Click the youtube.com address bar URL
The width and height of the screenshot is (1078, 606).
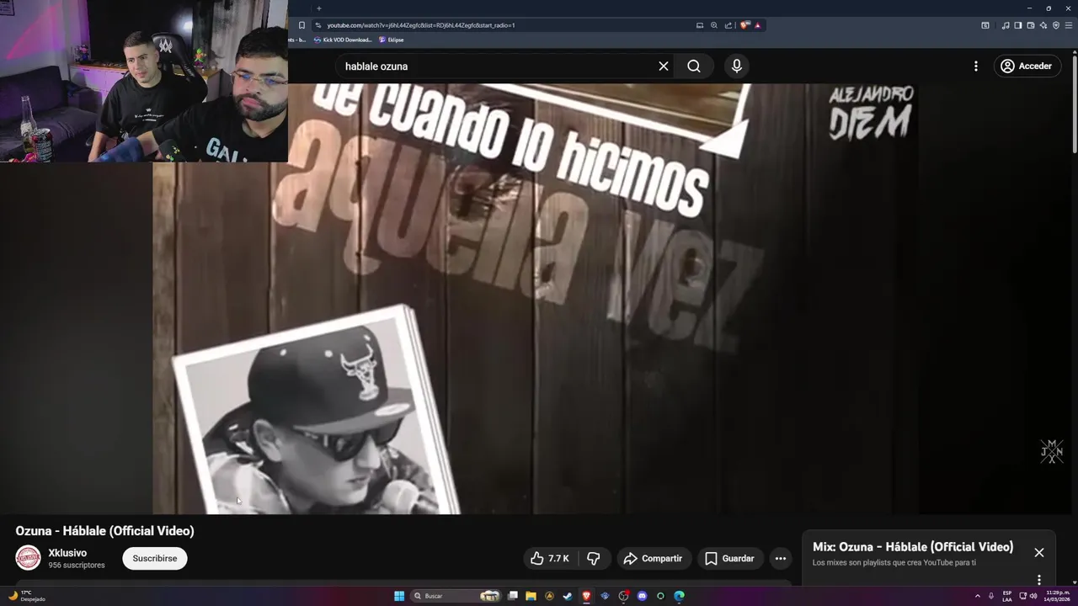click(421, 25)
